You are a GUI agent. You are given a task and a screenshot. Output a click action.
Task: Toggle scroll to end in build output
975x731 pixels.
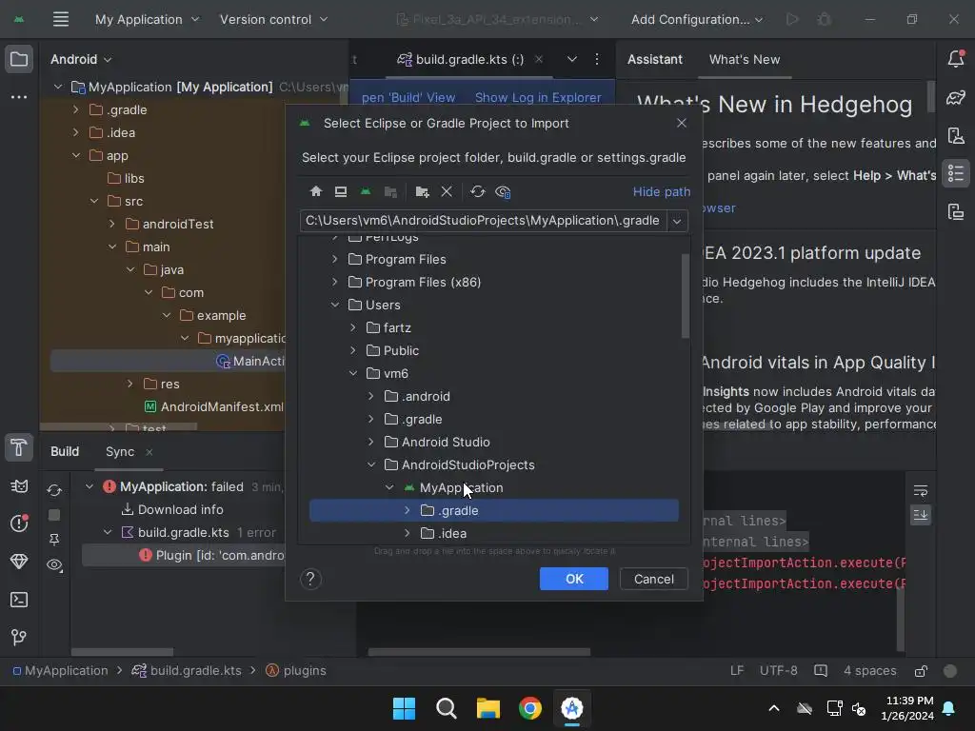click(x=921, y=515)
